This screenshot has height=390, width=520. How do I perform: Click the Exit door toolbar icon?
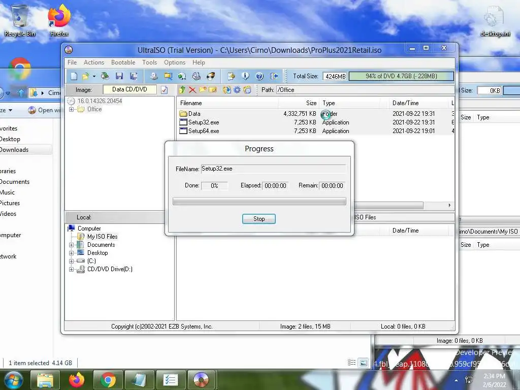click(274, 76)
